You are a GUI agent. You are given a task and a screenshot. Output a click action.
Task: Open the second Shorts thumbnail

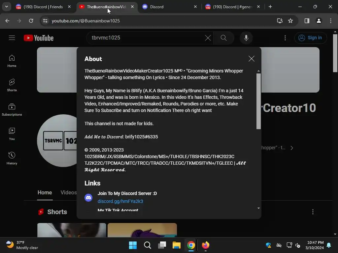(142, 230)
